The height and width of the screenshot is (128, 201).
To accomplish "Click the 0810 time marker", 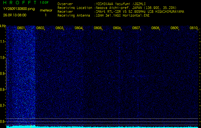I will (194, 28).
